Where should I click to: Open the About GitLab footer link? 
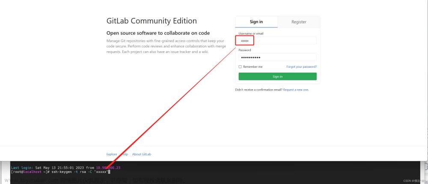pyautogui.click(x=142, y=154)
